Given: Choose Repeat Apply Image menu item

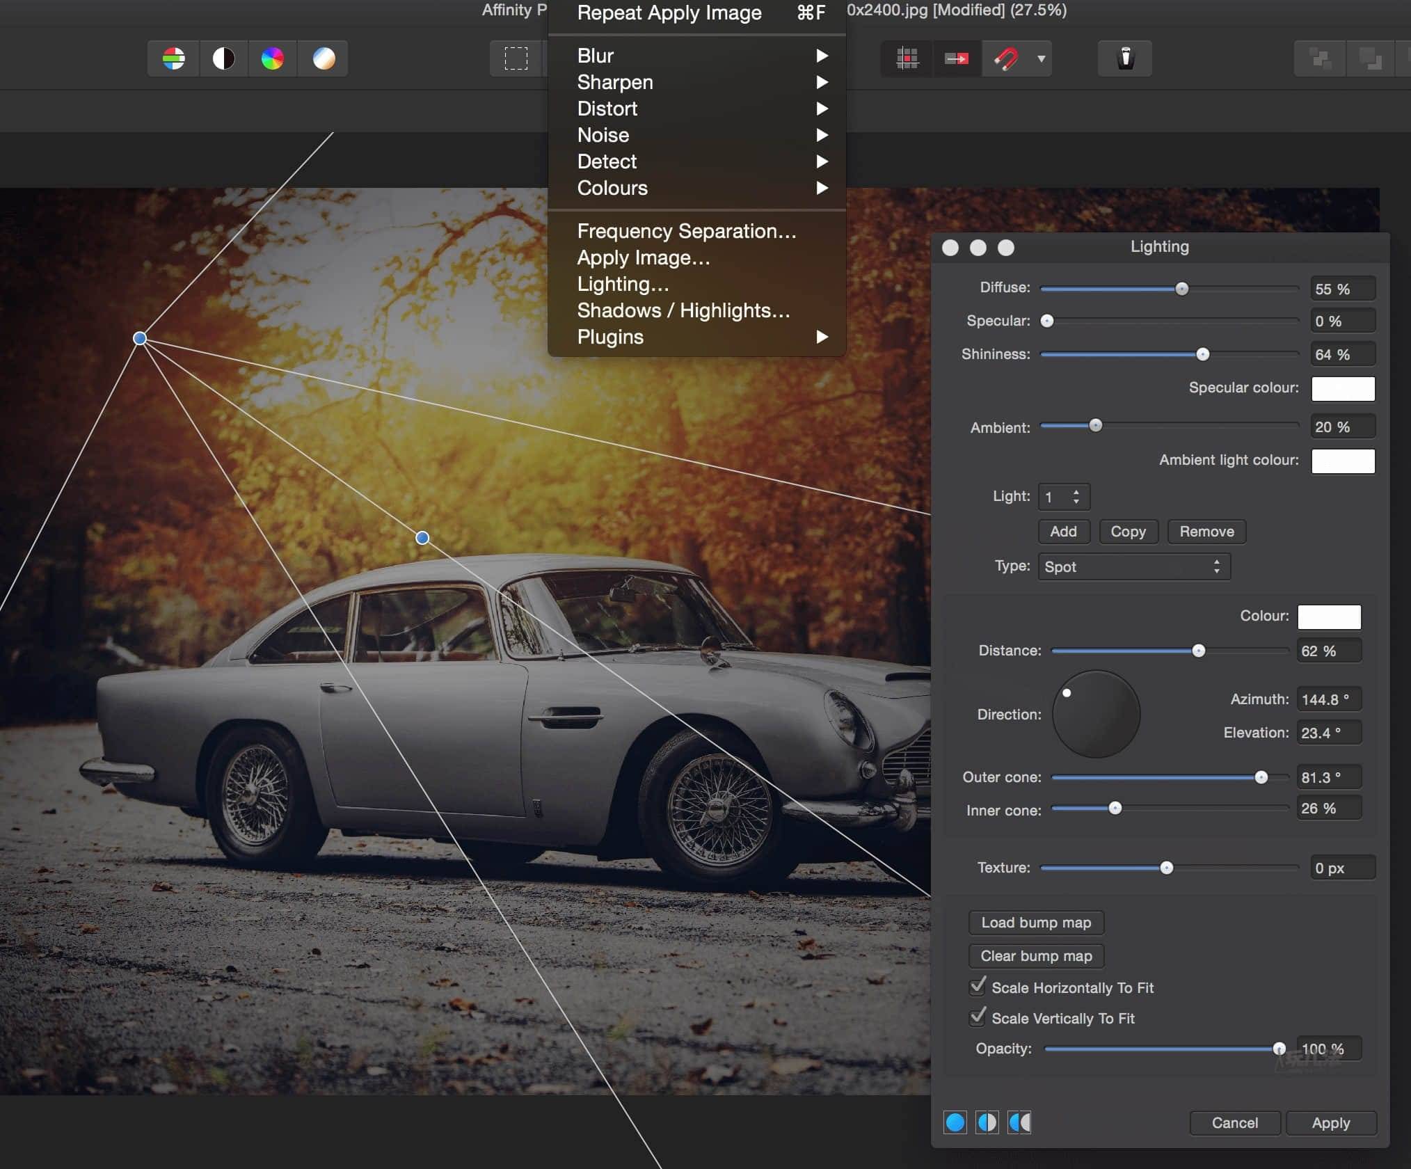Looking at the screenshot, I should point(697,13).
